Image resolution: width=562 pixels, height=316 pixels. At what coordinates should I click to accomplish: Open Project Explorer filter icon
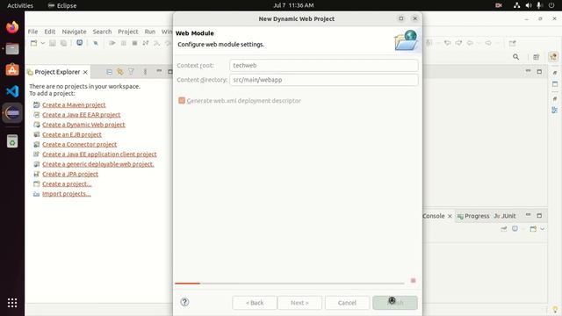coord(131,72)
